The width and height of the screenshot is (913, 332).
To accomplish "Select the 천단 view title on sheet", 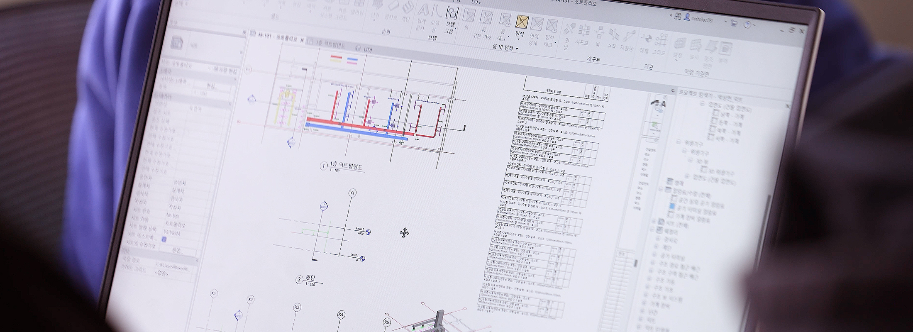I will click(x=310, y=278).
